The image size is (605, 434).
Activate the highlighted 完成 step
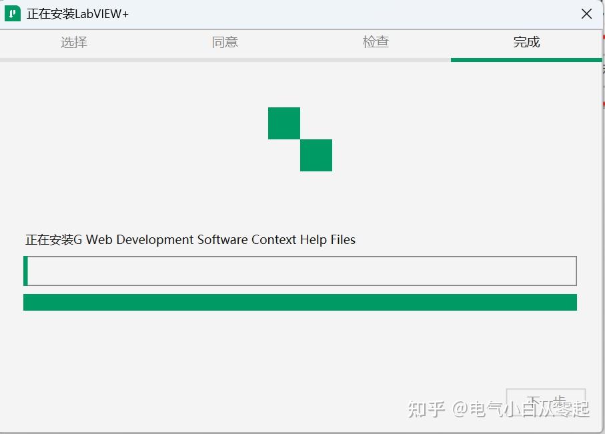pos(526,41)
